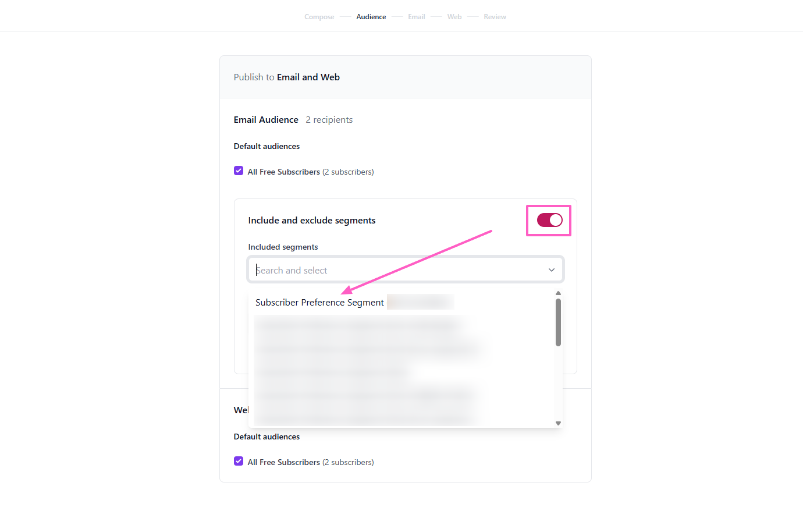Click the Include and exclude segments heading
Image resolution: width=803 pixels, height=518 pixels.
coord(312,221)
